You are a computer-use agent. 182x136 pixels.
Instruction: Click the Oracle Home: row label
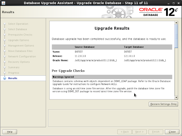[x=60, y=60]
